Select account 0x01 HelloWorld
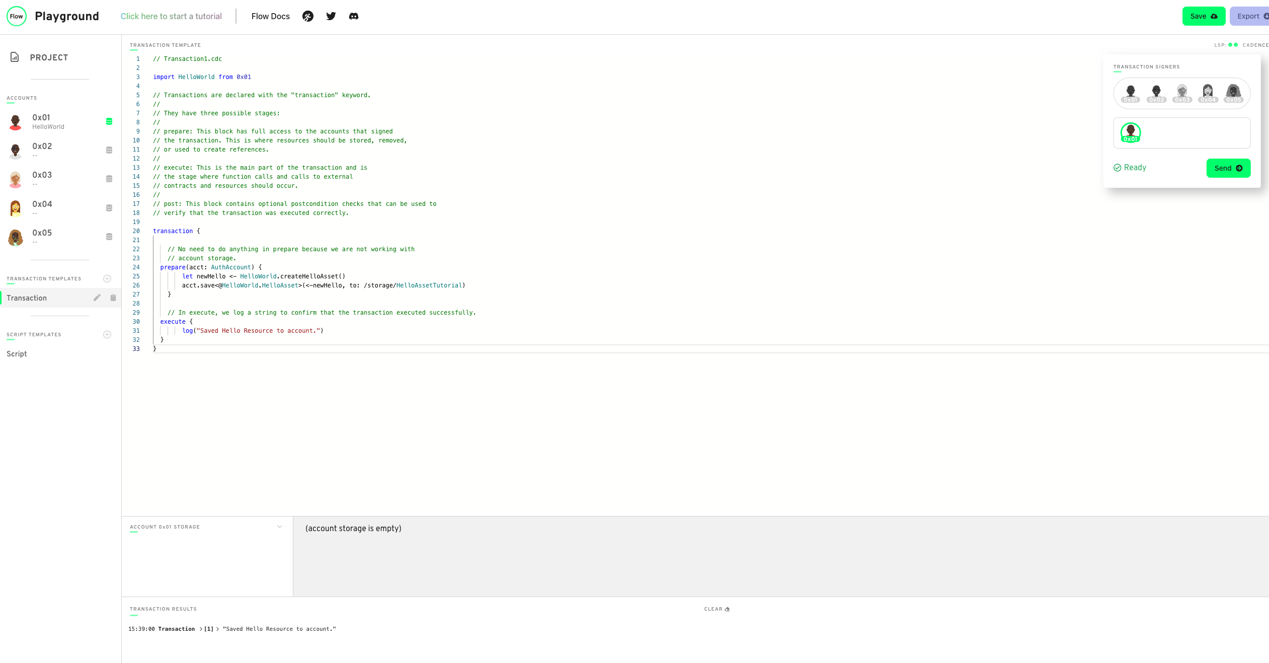The height and width of the screenshot is (663, 1269). pyautogui.click(x=48, y=121)
